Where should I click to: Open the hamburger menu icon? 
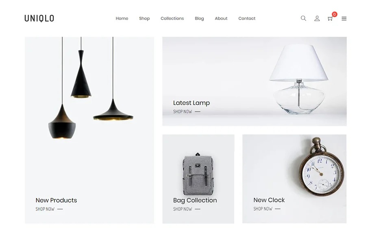pos(344,19)
